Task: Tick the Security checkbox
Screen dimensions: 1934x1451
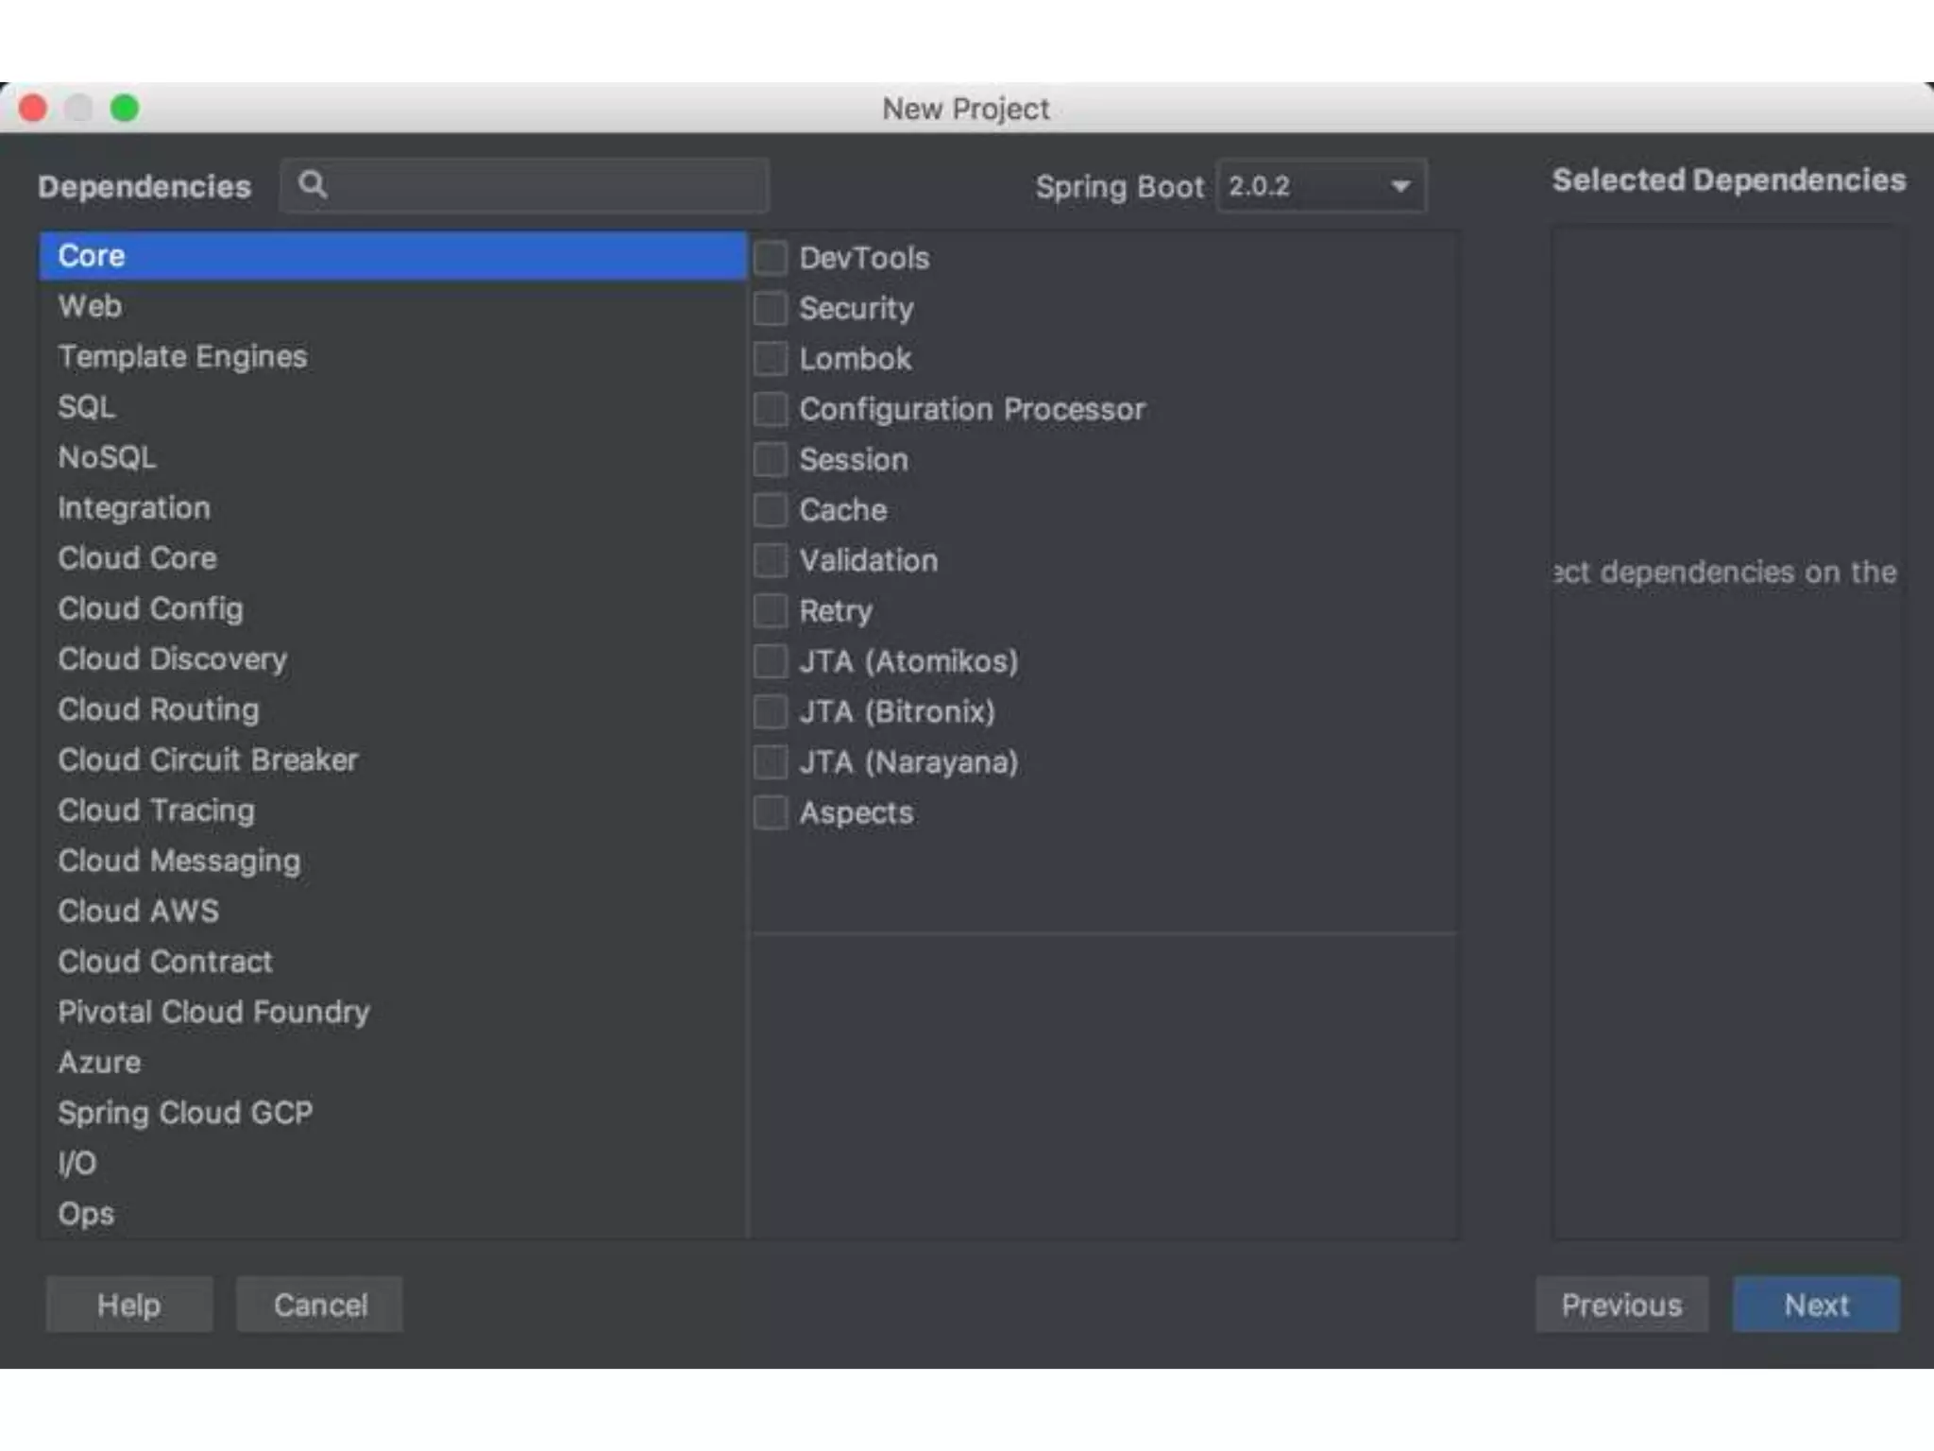Action: coord(771,309)
